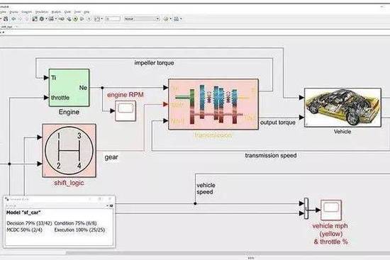This screenshot has width=390, height=260.
Task: Click the 'transmission speed' signal label
Action: pos(271,156)
